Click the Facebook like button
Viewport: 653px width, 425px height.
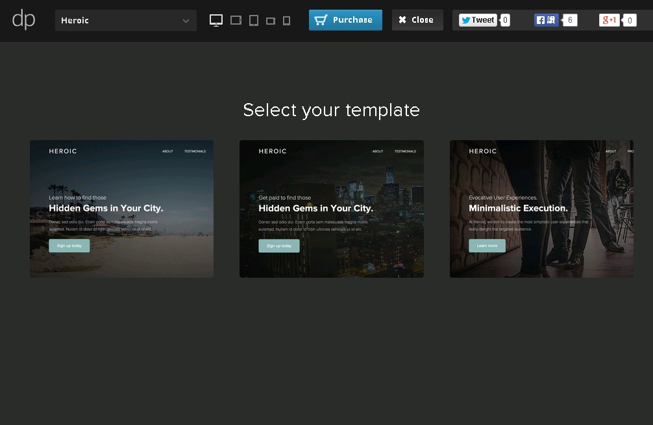point(546,20)
